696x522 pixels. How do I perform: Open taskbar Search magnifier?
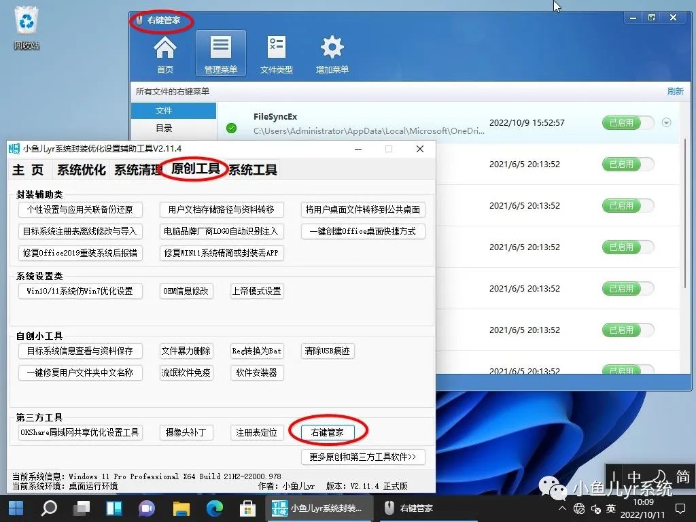tap(49, 508)
